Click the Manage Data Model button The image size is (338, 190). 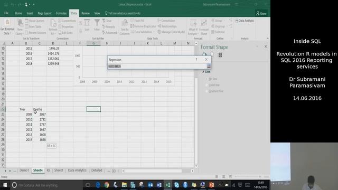click(x=171, y=32)
